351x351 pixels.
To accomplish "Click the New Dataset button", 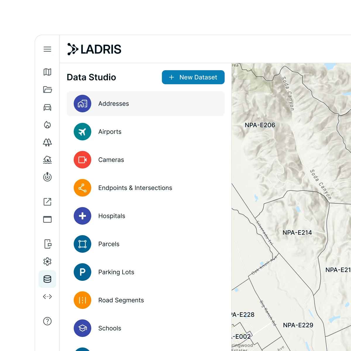I will [x=193, y=77].
